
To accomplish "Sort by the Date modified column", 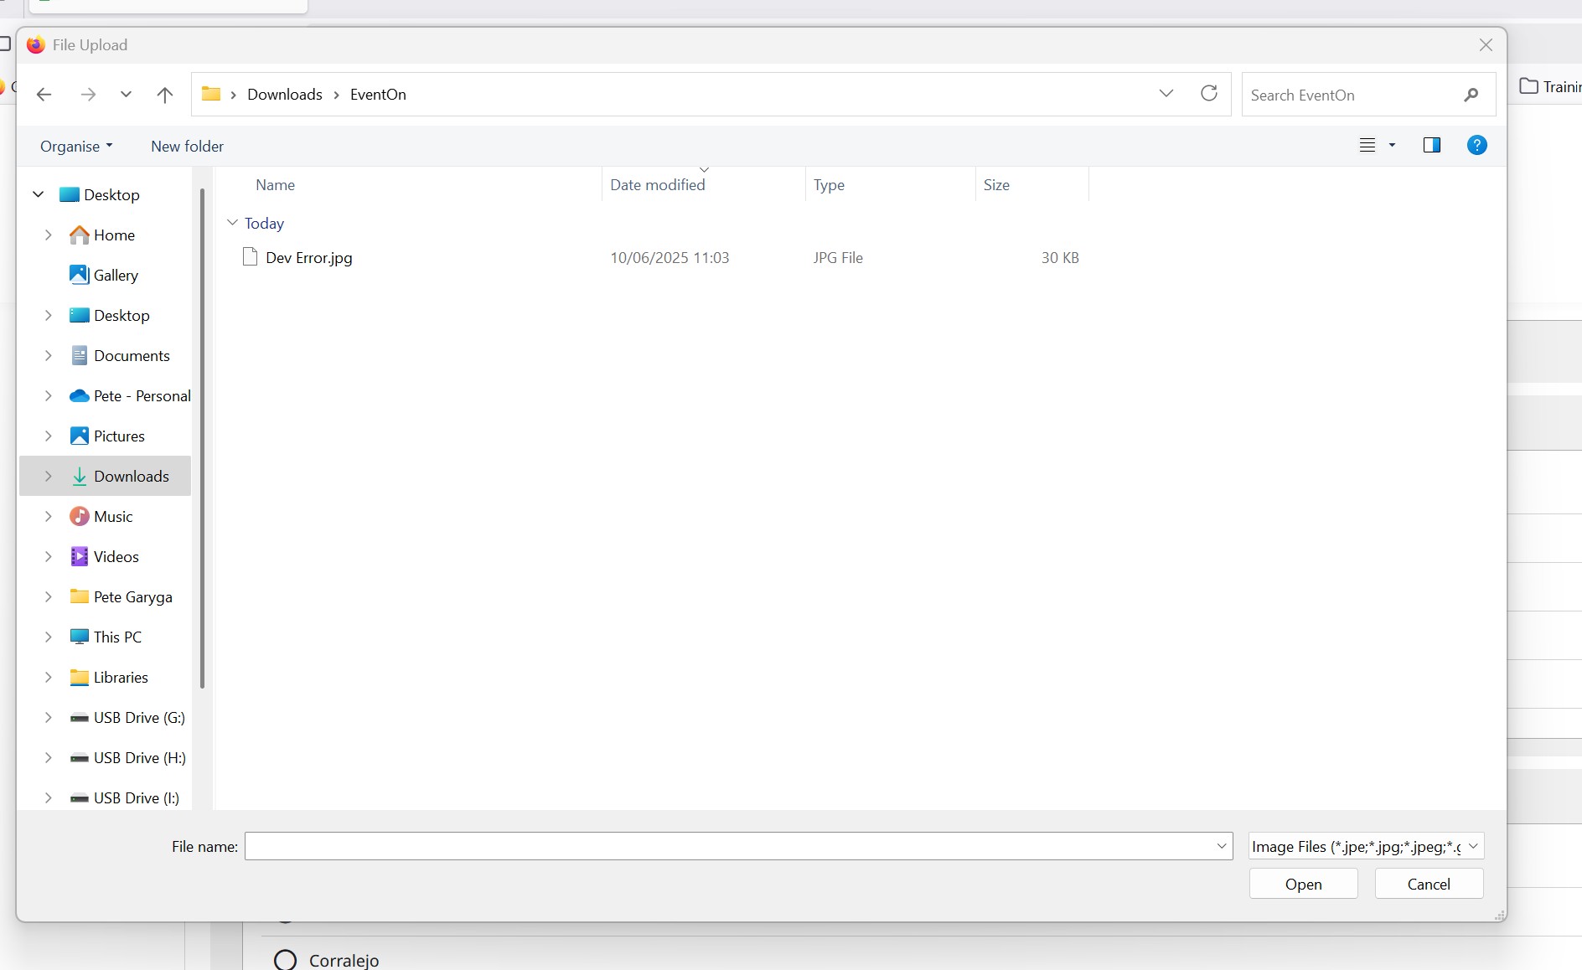I will (657, 185).
